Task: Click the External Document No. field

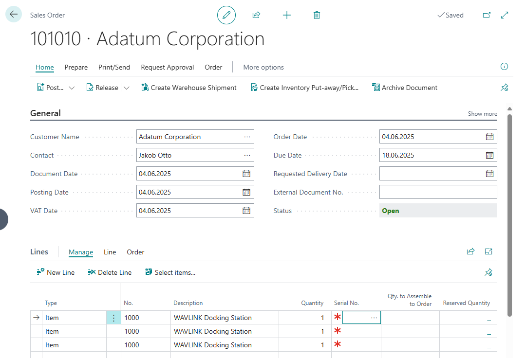Action: click(438, 192)
